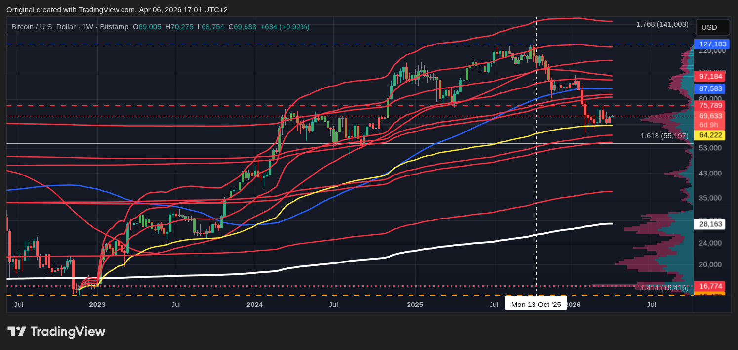Click the Mon 13 Oct '25 date marker

tap(536, 305)
